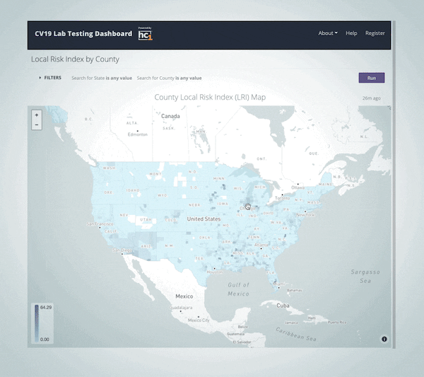Click the Puerto Rico label on map
The height and width of the screenshot is (377, 424).
coord(337,323)
